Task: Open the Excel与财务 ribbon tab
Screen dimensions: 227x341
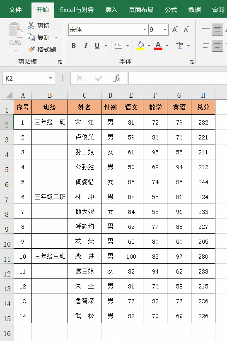Action: pos(77,10)
